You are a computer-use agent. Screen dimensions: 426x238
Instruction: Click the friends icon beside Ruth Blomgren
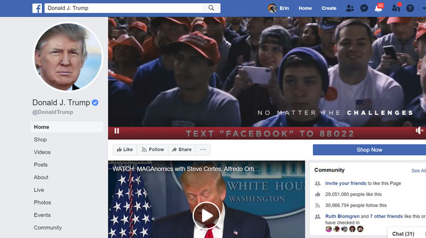tap(317, 217)
